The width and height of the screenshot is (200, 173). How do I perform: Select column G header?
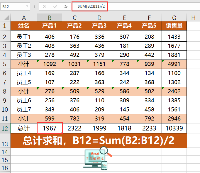pos(174,18)
